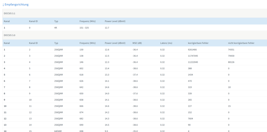
Task: Click the 'korrigierbare Fehler' column header
Action: click(198, 43)
